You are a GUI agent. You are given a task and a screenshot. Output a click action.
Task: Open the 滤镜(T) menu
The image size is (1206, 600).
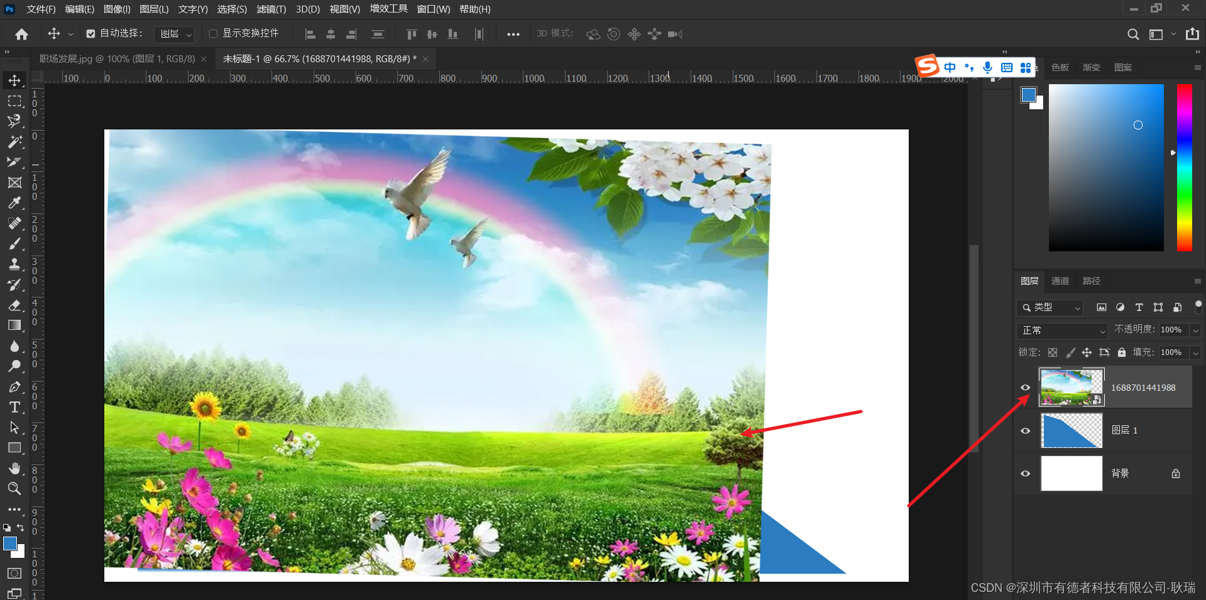[x=271, y=9]
